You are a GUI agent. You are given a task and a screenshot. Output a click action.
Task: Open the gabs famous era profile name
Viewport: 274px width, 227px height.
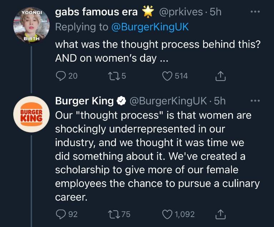coord(96,12)
